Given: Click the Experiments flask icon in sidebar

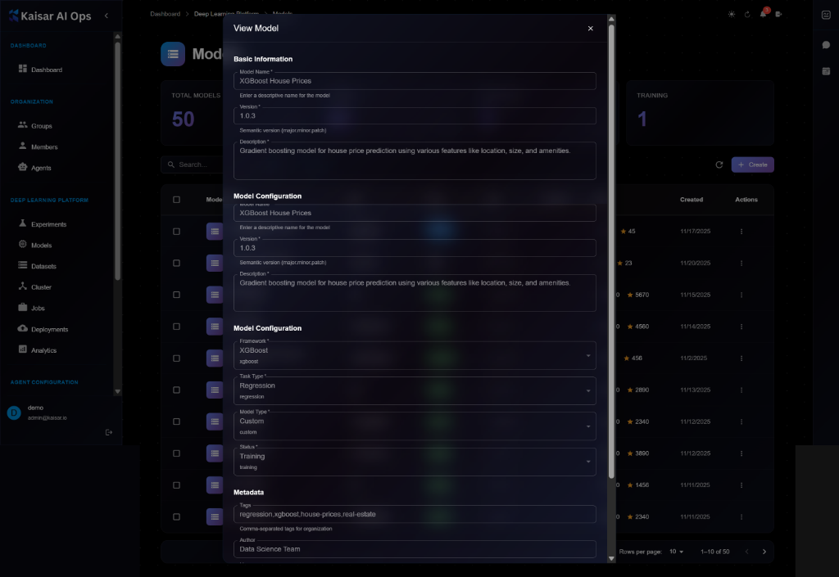Looking at the screenshot, I should point(23,224).
